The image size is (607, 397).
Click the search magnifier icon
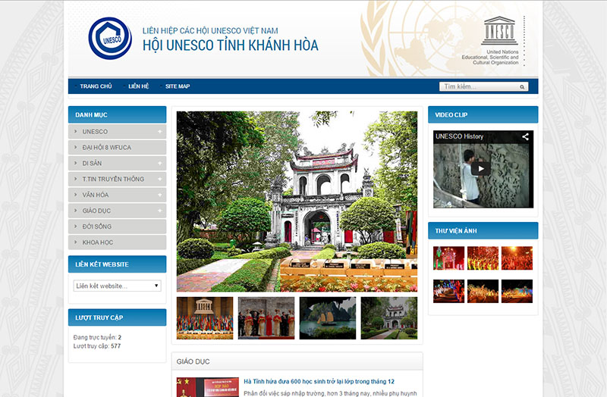tap(522, 87)
